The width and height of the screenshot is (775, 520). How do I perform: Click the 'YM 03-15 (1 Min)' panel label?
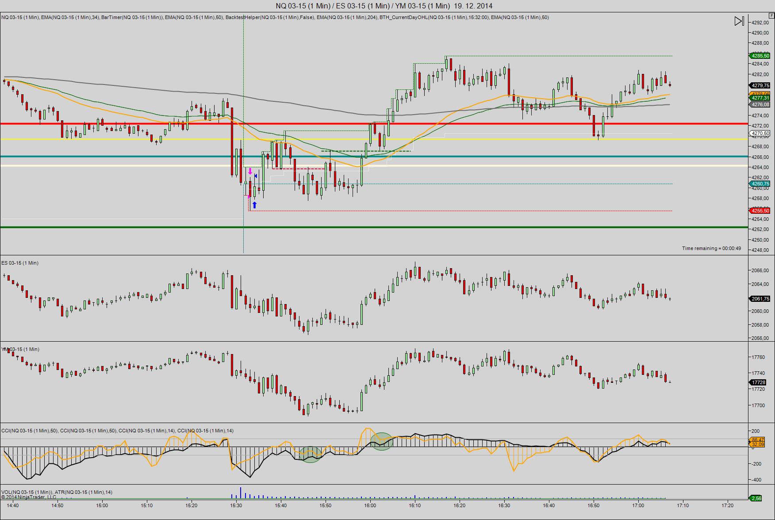[20, 349]
